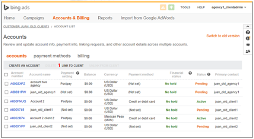Click the green lightbulb suggestions icon
Viewport: 254px width, 139px height.
click(x=171, y=7)
